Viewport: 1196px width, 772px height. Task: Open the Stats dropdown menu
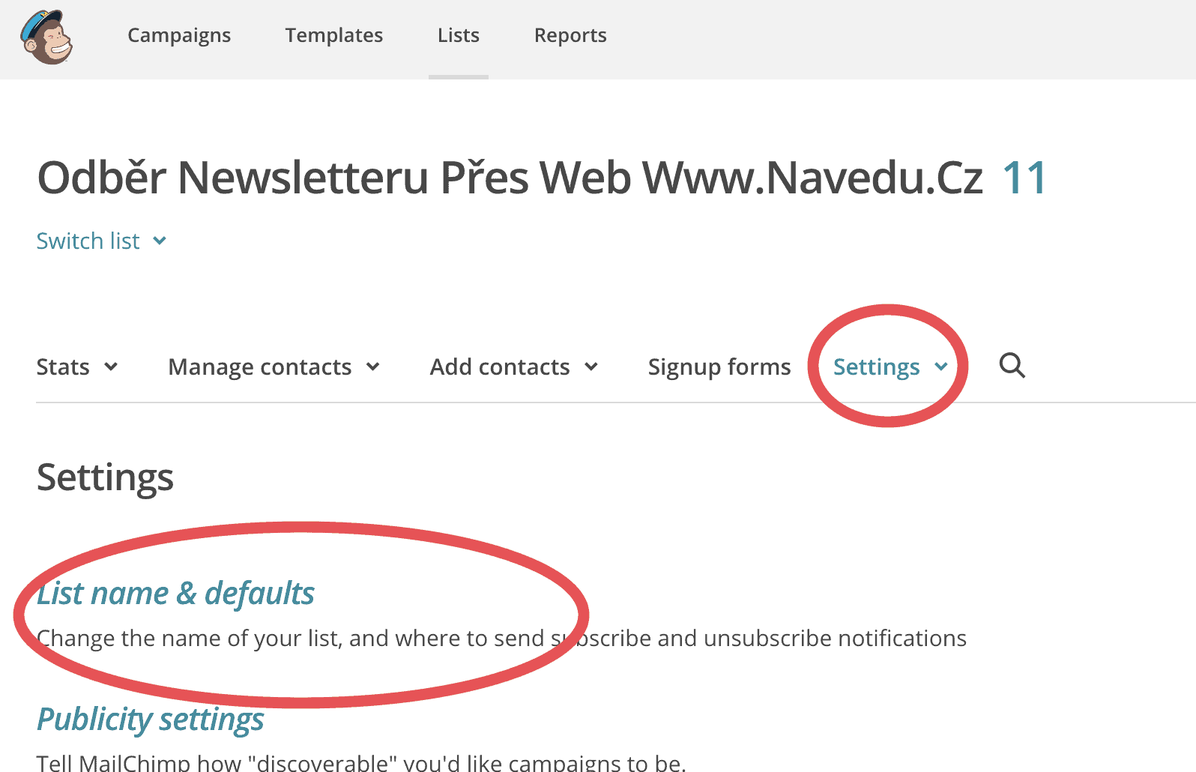77,367
